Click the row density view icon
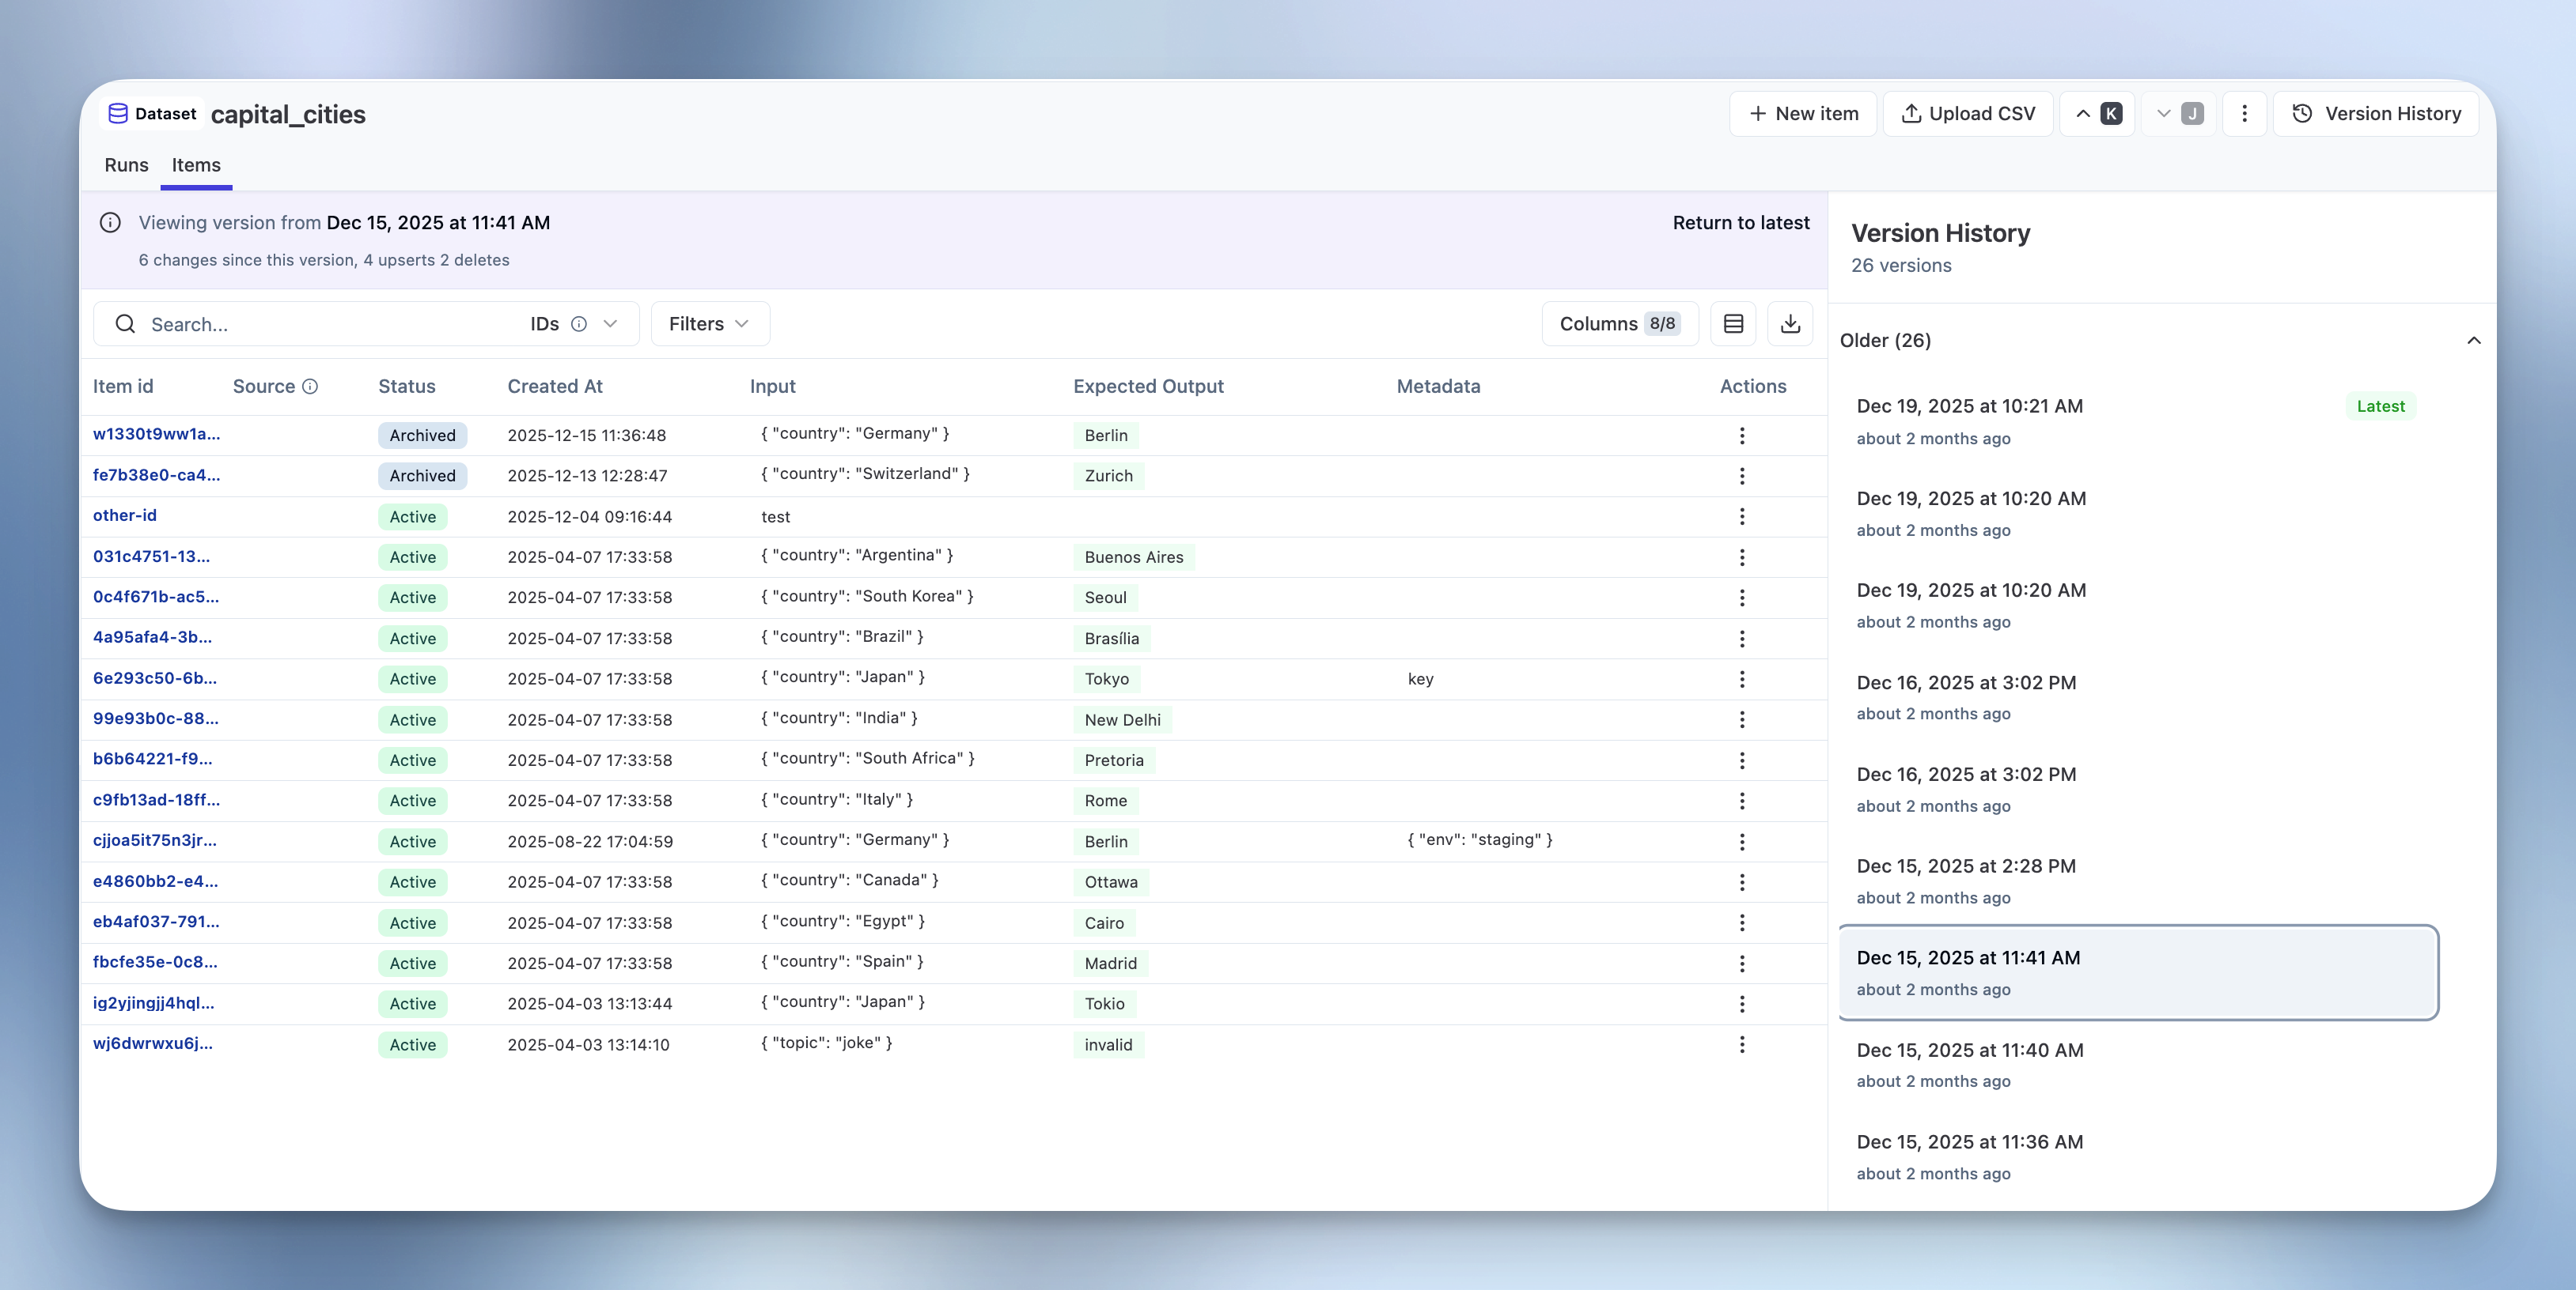The image size is (2576, 1290). 1733,322
